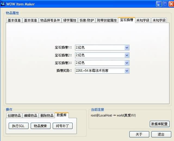The width and height of the screenshot is (174, 141).
Task: Open the 绿字属性 tab
Action: [x=70, y=20]
